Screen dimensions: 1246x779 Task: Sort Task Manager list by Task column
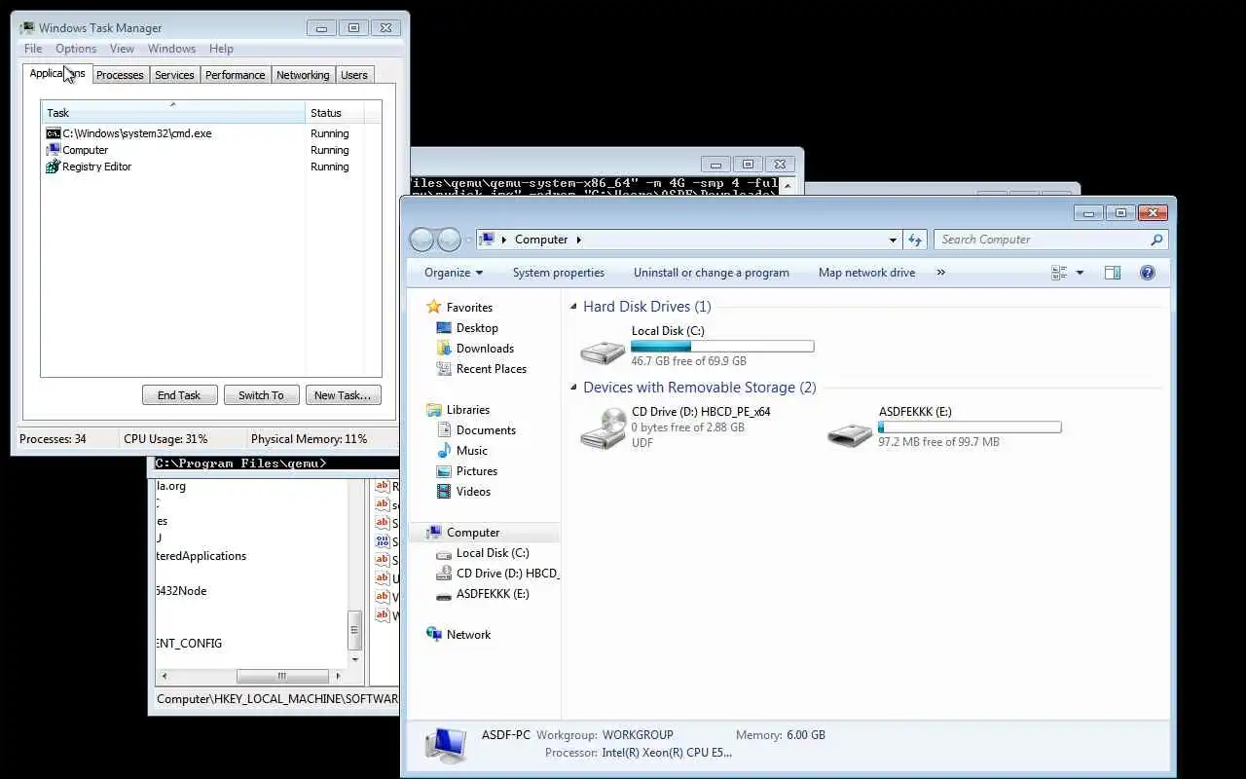click(173, 112)
